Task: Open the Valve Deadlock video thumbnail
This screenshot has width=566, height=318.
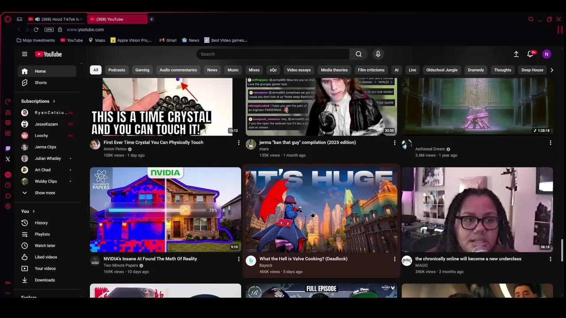Action: pyautogui.click(x=321, y=210)
